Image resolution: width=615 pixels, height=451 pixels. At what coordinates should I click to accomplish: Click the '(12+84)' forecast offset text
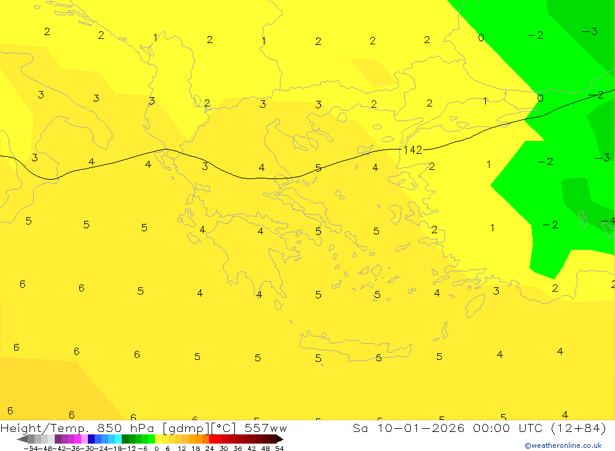[579, 428]
